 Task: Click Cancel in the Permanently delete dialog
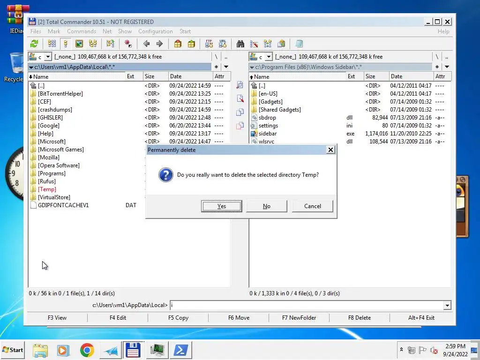[x=313, y=206]
